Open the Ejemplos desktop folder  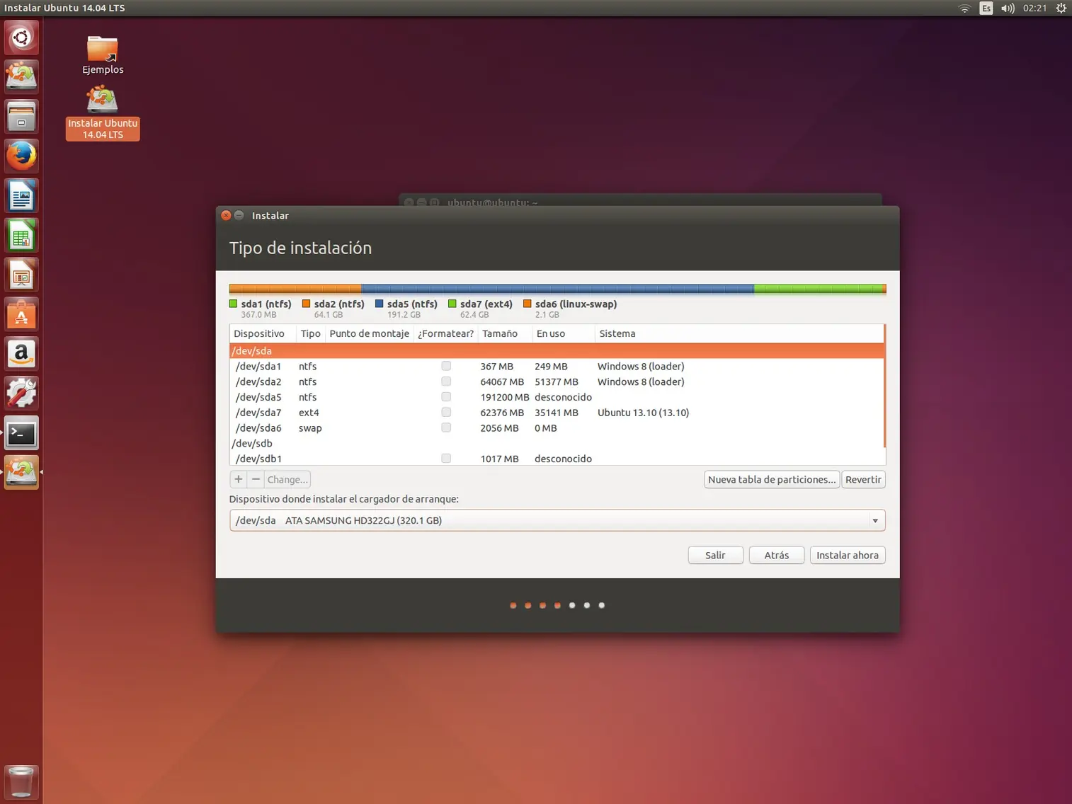click(x=103, y=54)
